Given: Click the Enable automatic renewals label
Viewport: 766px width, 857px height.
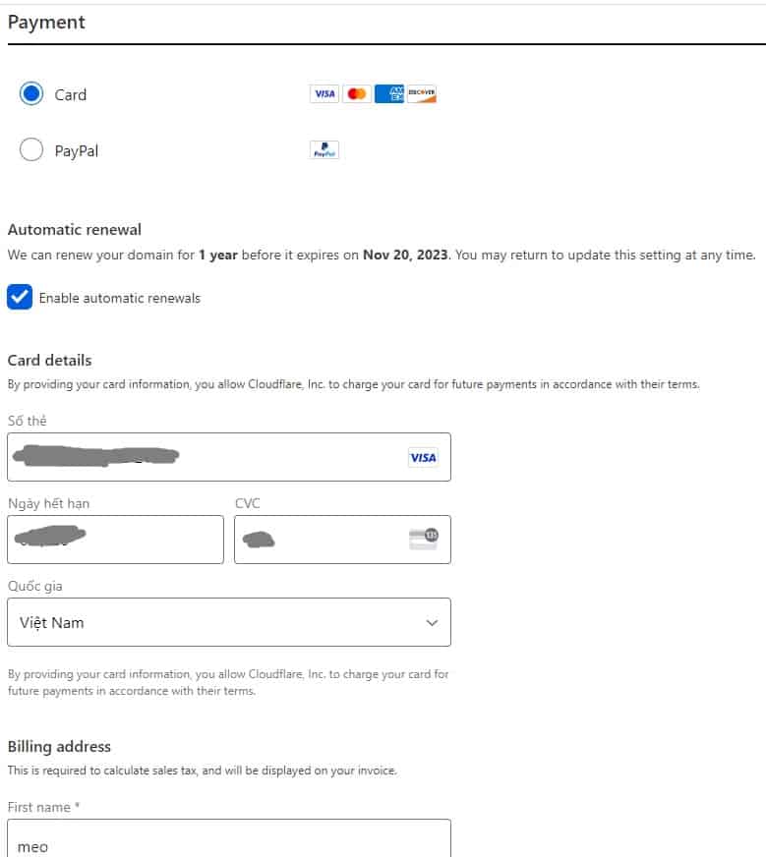Looking at the screenshot, I should click(x=120, y=298).
